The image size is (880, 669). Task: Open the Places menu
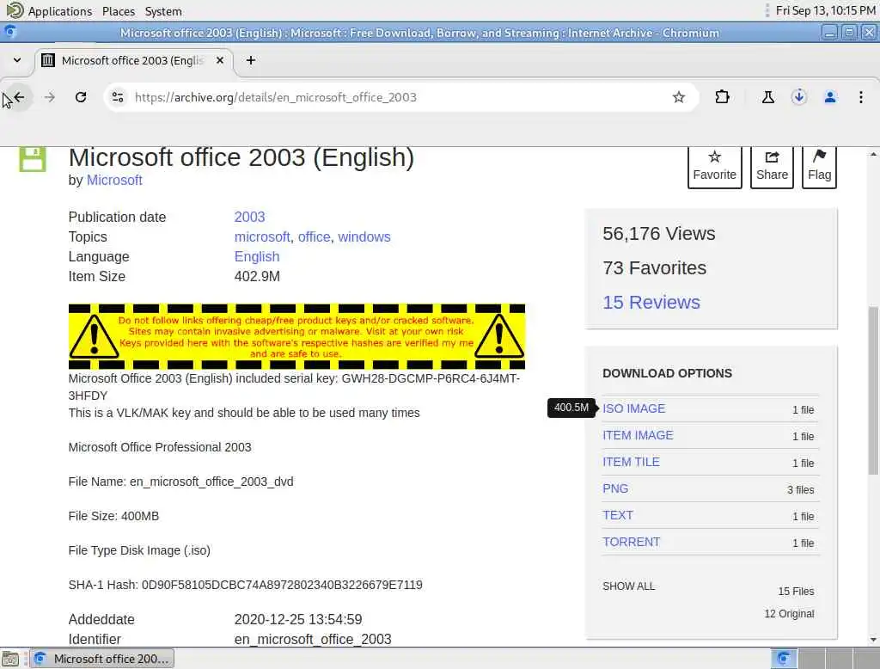point(119,11)
